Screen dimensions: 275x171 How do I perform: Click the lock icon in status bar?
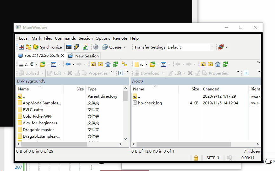[x=196, y=158]
